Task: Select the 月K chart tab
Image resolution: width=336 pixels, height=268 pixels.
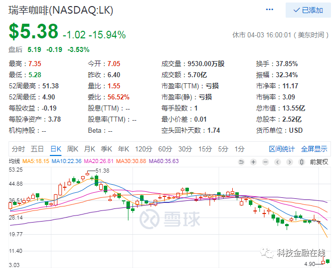Action: click(90, 149)
